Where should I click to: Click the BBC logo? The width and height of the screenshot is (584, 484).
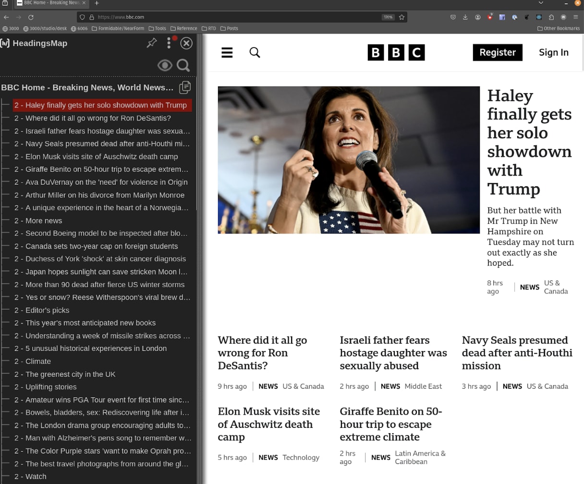pyautogui.click(x=396, y=52)
